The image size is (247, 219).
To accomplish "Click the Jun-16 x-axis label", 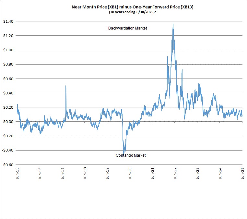I will (x=40, y=173).
